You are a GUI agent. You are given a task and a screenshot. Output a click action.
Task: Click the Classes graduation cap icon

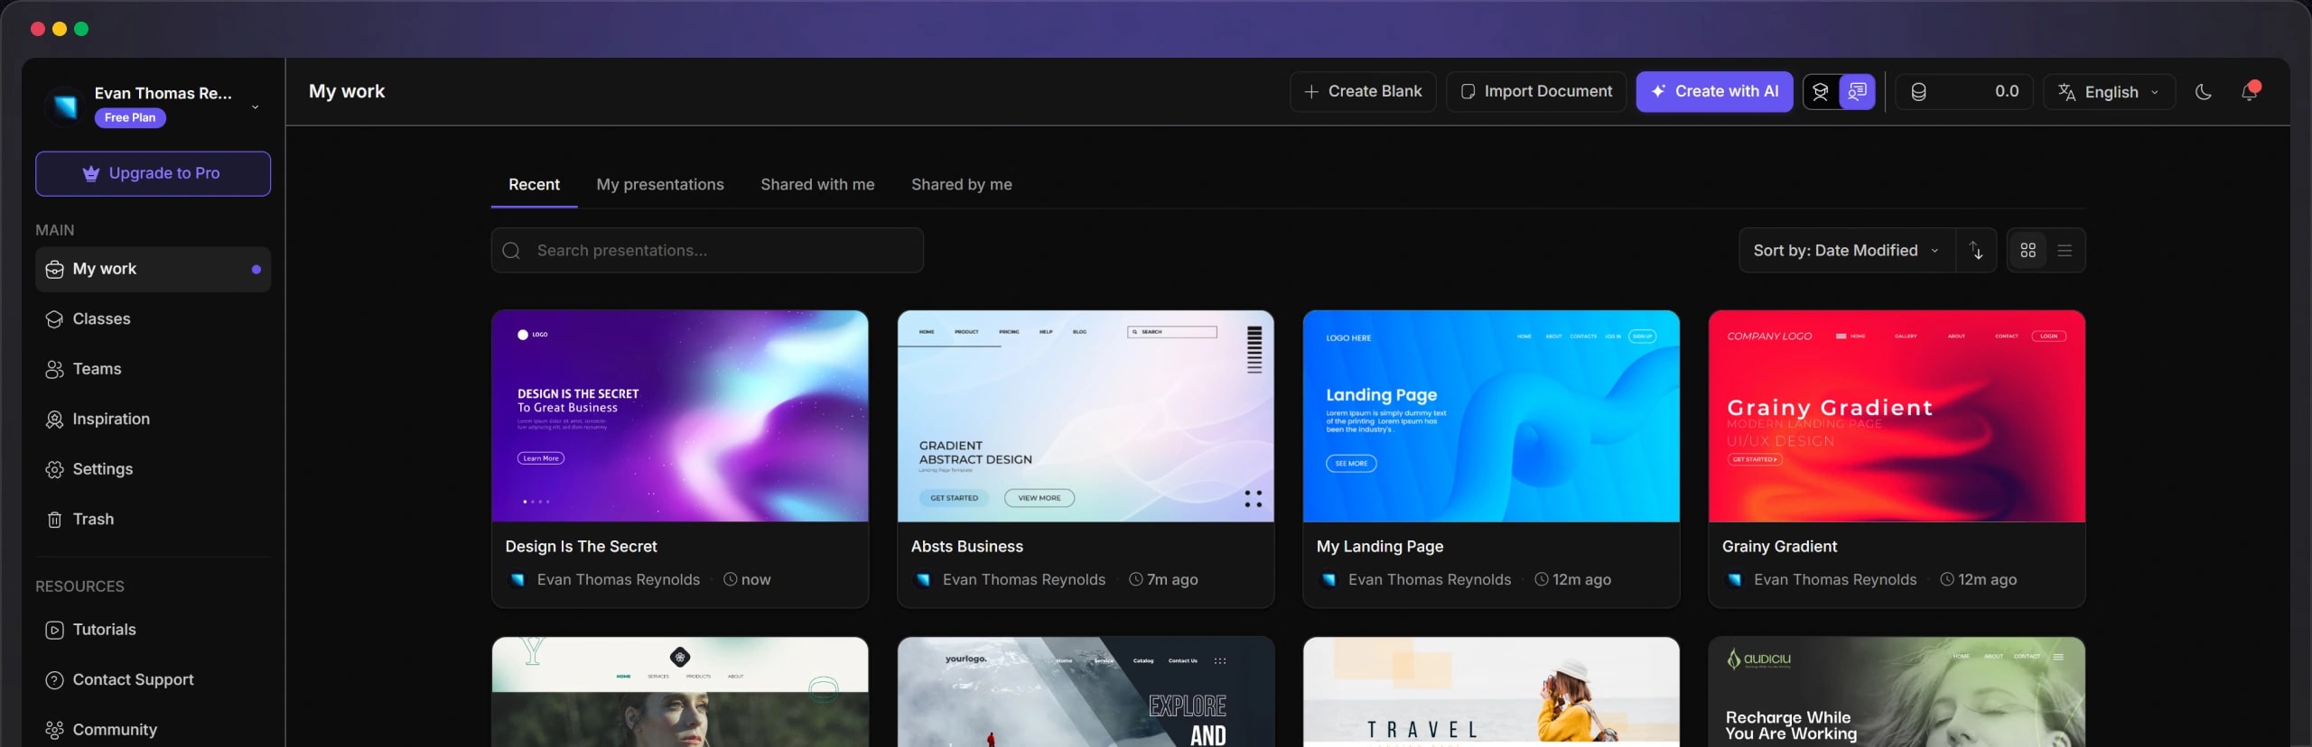54,318
